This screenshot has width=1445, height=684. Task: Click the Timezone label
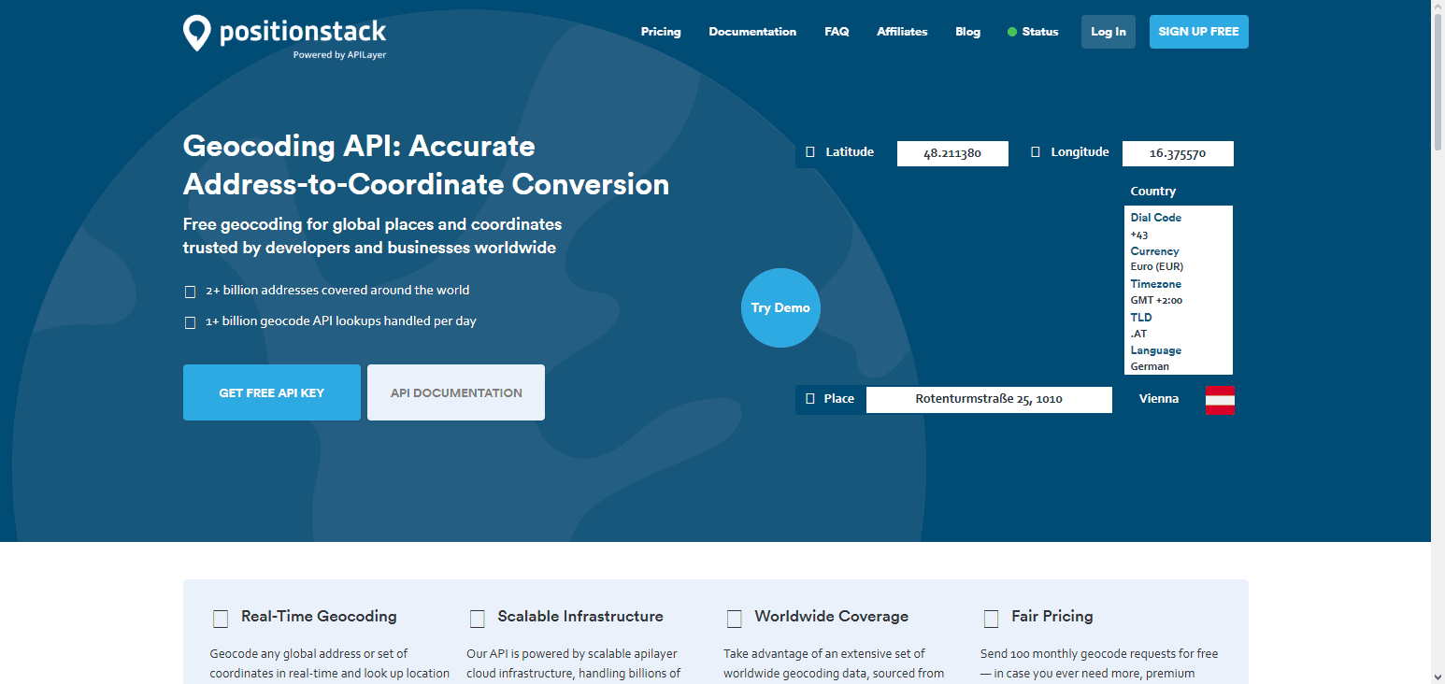(x=1156, y=284)
